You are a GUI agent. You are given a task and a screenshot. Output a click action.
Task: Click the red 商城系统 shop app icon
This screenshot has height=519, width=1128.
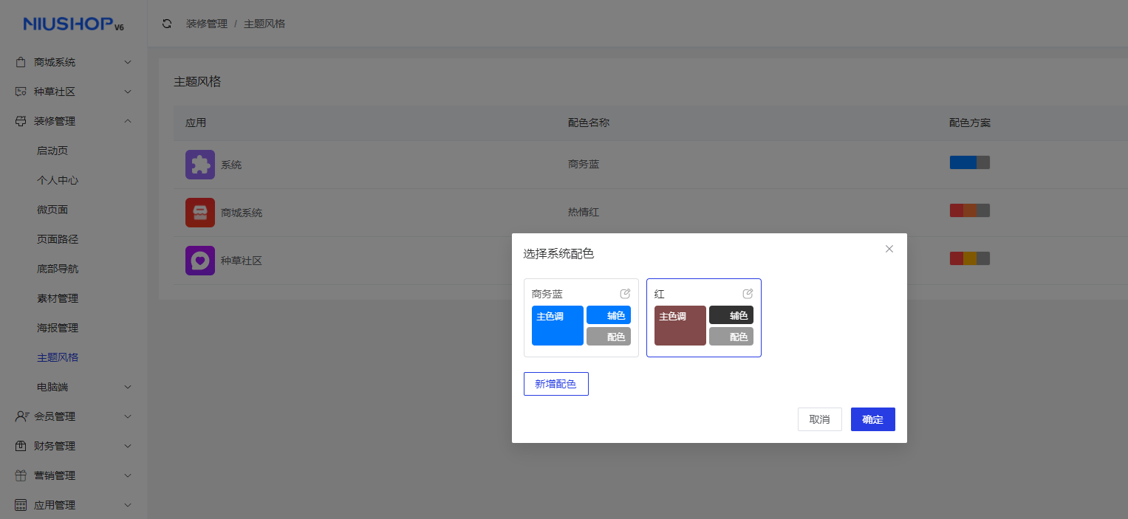click(x=200, y=213)
